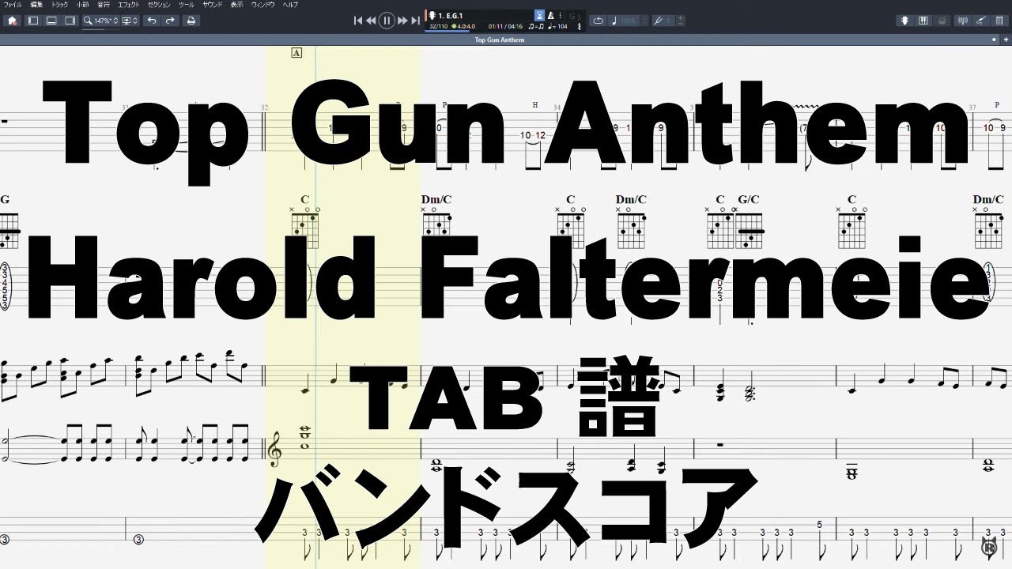The image size is (1012, 569).
Task: Open the セクション menu
Action: tap(160, 4)
